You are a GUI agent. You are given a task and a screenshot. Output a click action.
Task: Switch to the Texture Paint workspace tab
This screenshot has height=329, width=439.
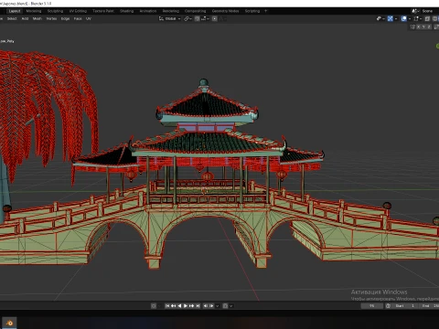click(103, 11)
